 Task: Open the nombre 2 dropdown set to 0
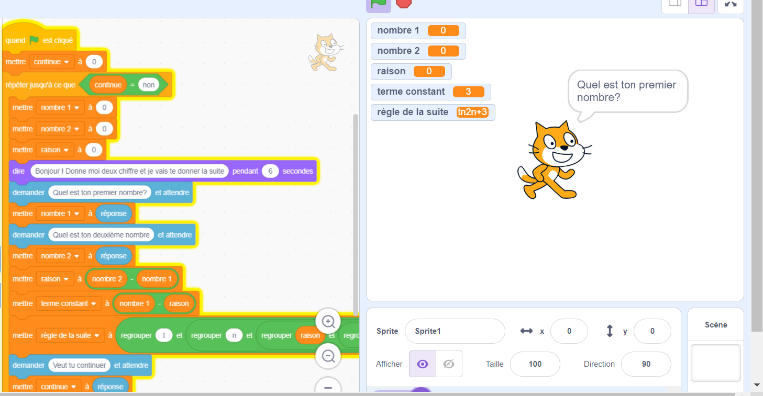pos(60,129)
